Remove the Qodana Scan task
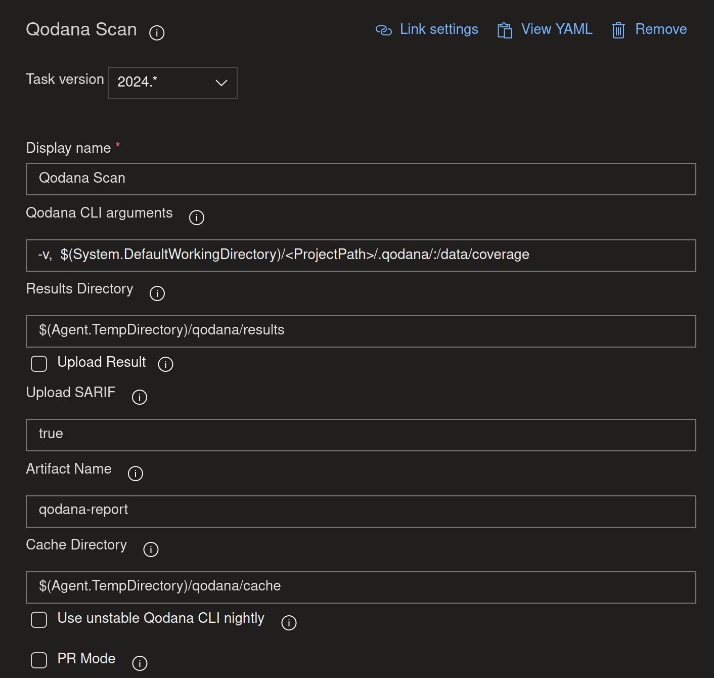Image resolution: width=714 pixels, height=678 pixels. (649, 30)
